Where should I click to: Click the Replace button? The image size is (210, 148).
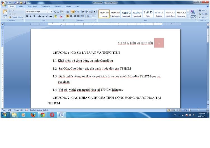(x=203, y=14)
